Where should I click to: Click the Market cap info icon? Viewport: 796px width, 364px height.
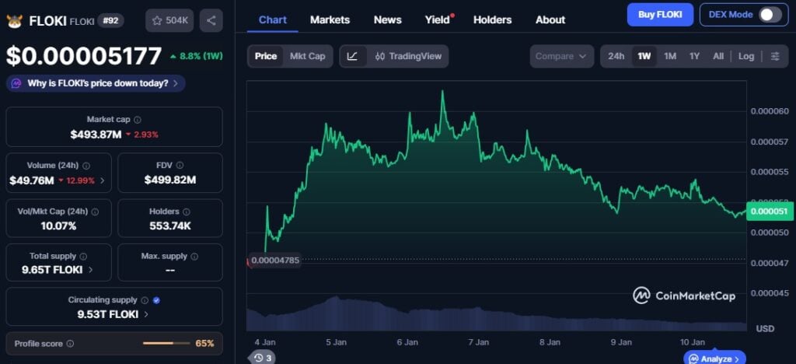tap(138, 120)
